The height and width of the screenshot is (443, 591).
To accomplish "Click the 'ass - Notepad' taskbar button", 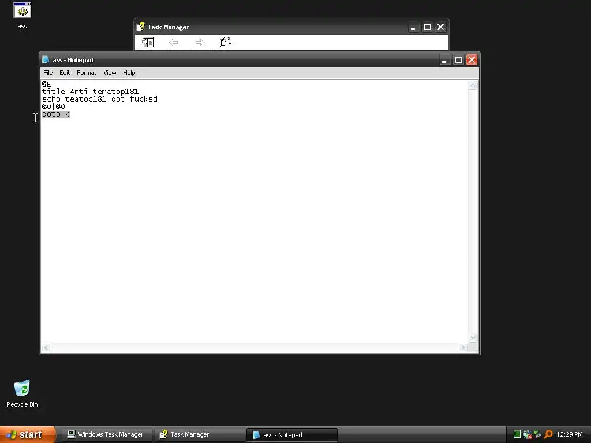I will (x=291, y=435).
